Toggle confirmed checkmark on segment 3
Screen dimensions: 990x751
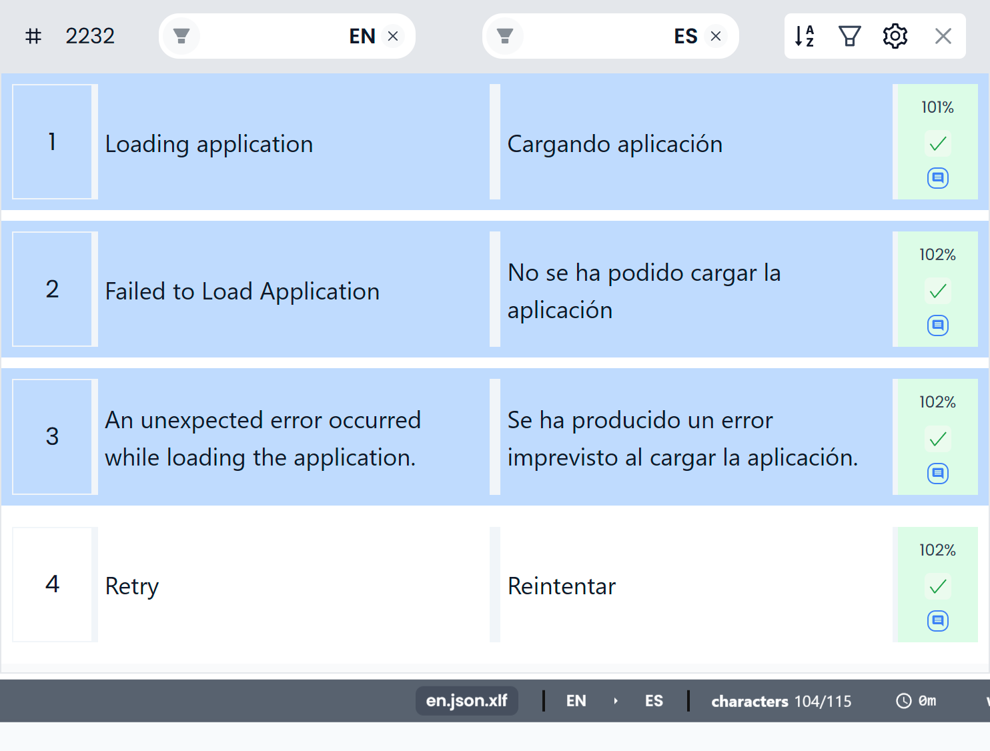click(937, 439)
